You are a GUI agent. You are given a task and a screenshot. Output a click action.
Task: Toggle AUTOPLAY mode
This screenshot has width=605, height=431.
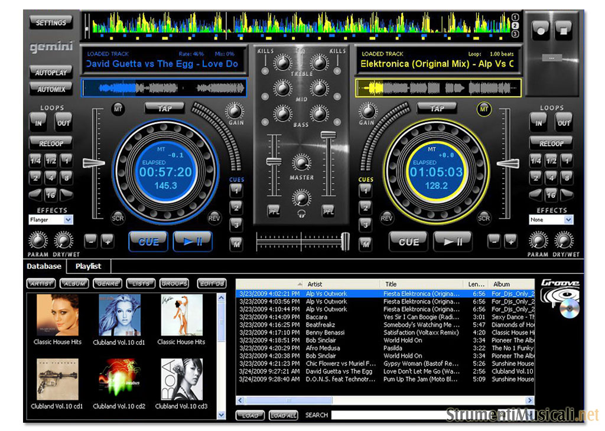51,73
